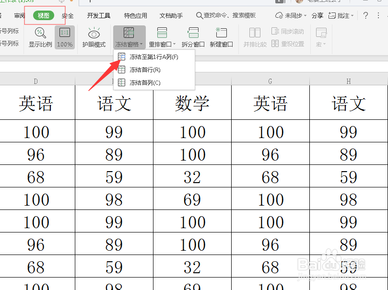Choose 冻结首行(R) freeze first row

point(154,70)
